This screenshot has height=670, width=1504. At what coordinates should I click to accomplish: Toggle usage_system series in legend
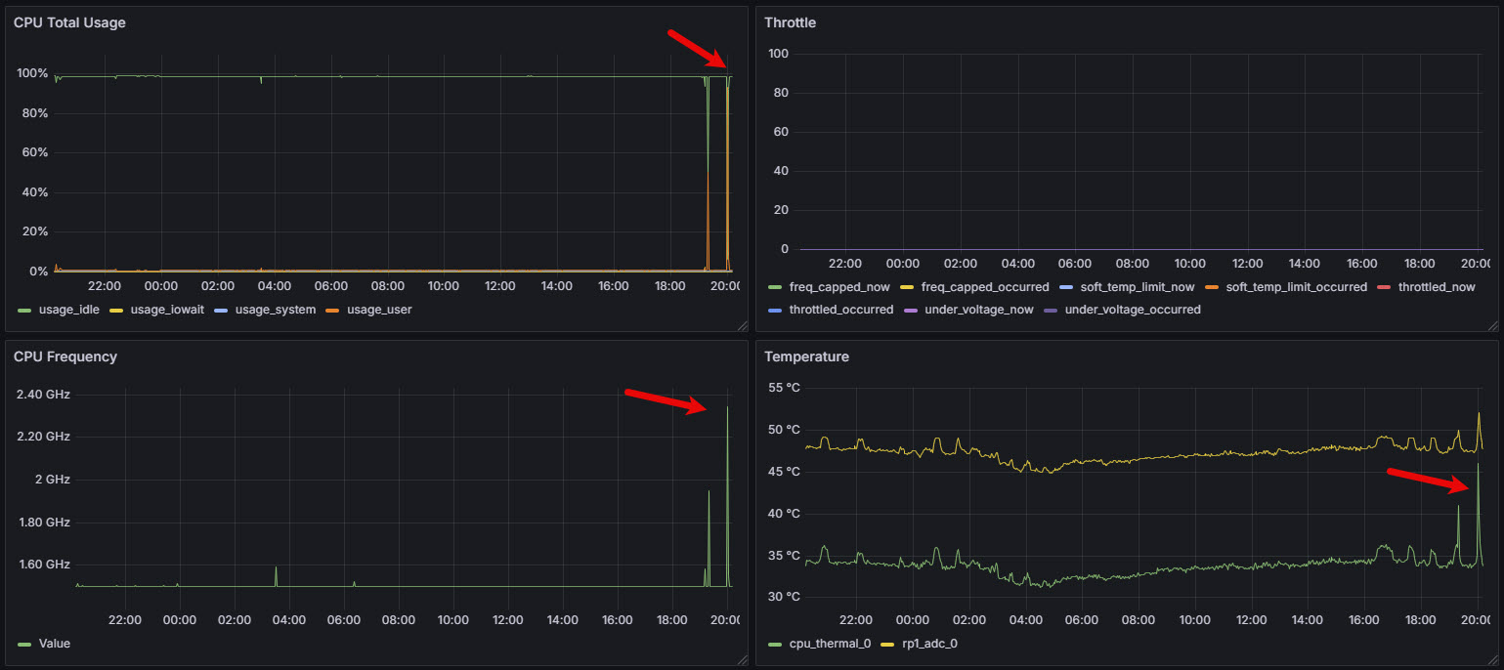[x=276, y=310]
